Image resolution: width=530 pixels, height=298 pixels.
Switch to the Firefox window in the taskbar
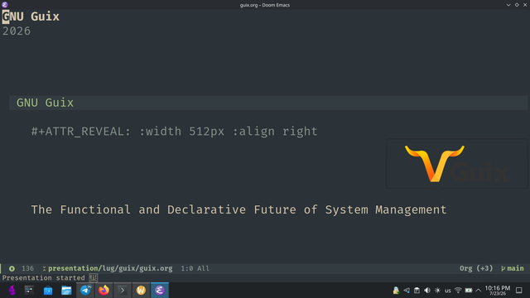tap(104, 291)
